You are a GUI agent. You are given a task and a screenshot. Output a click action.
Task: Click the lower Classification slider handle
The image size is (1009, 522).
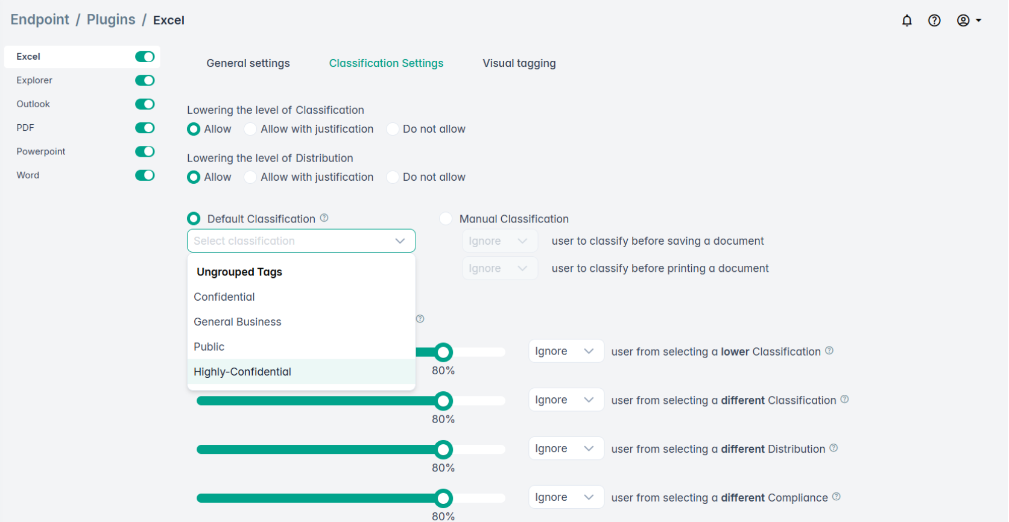[444, 352]
